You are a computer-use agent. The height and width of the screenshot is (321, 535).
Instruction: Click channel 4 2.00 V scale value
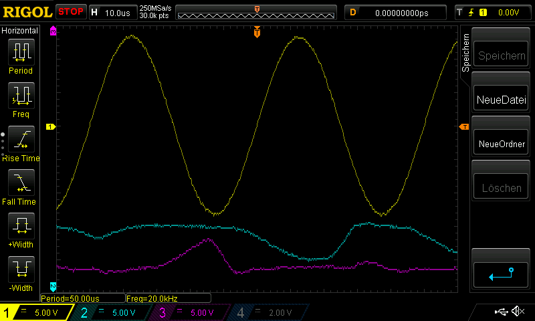pos(280,313)
